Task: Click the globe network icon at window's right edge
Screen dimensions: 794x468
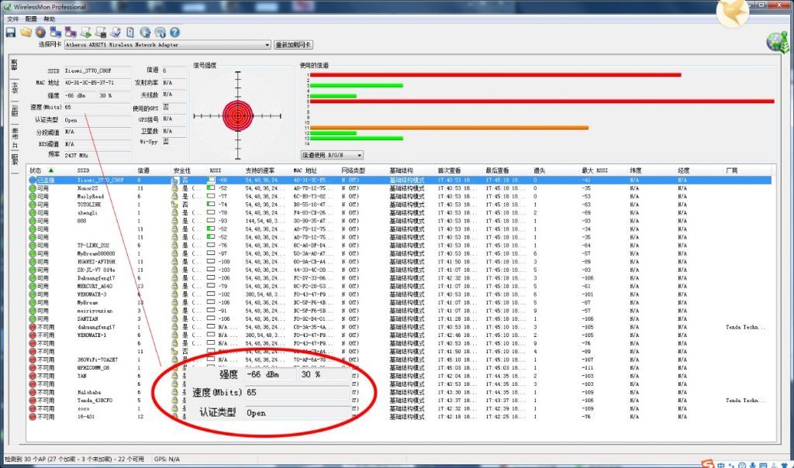Action: [778, 43]
